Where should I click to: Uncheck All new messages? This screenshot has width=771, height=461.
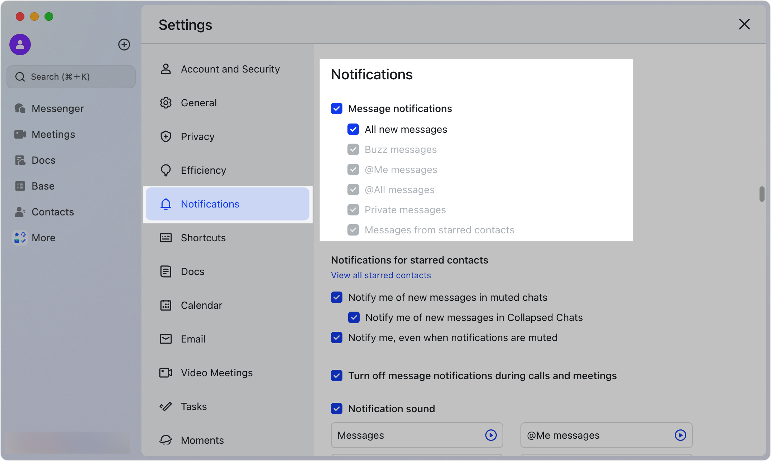pyautogui.click(x=353, y=129)
